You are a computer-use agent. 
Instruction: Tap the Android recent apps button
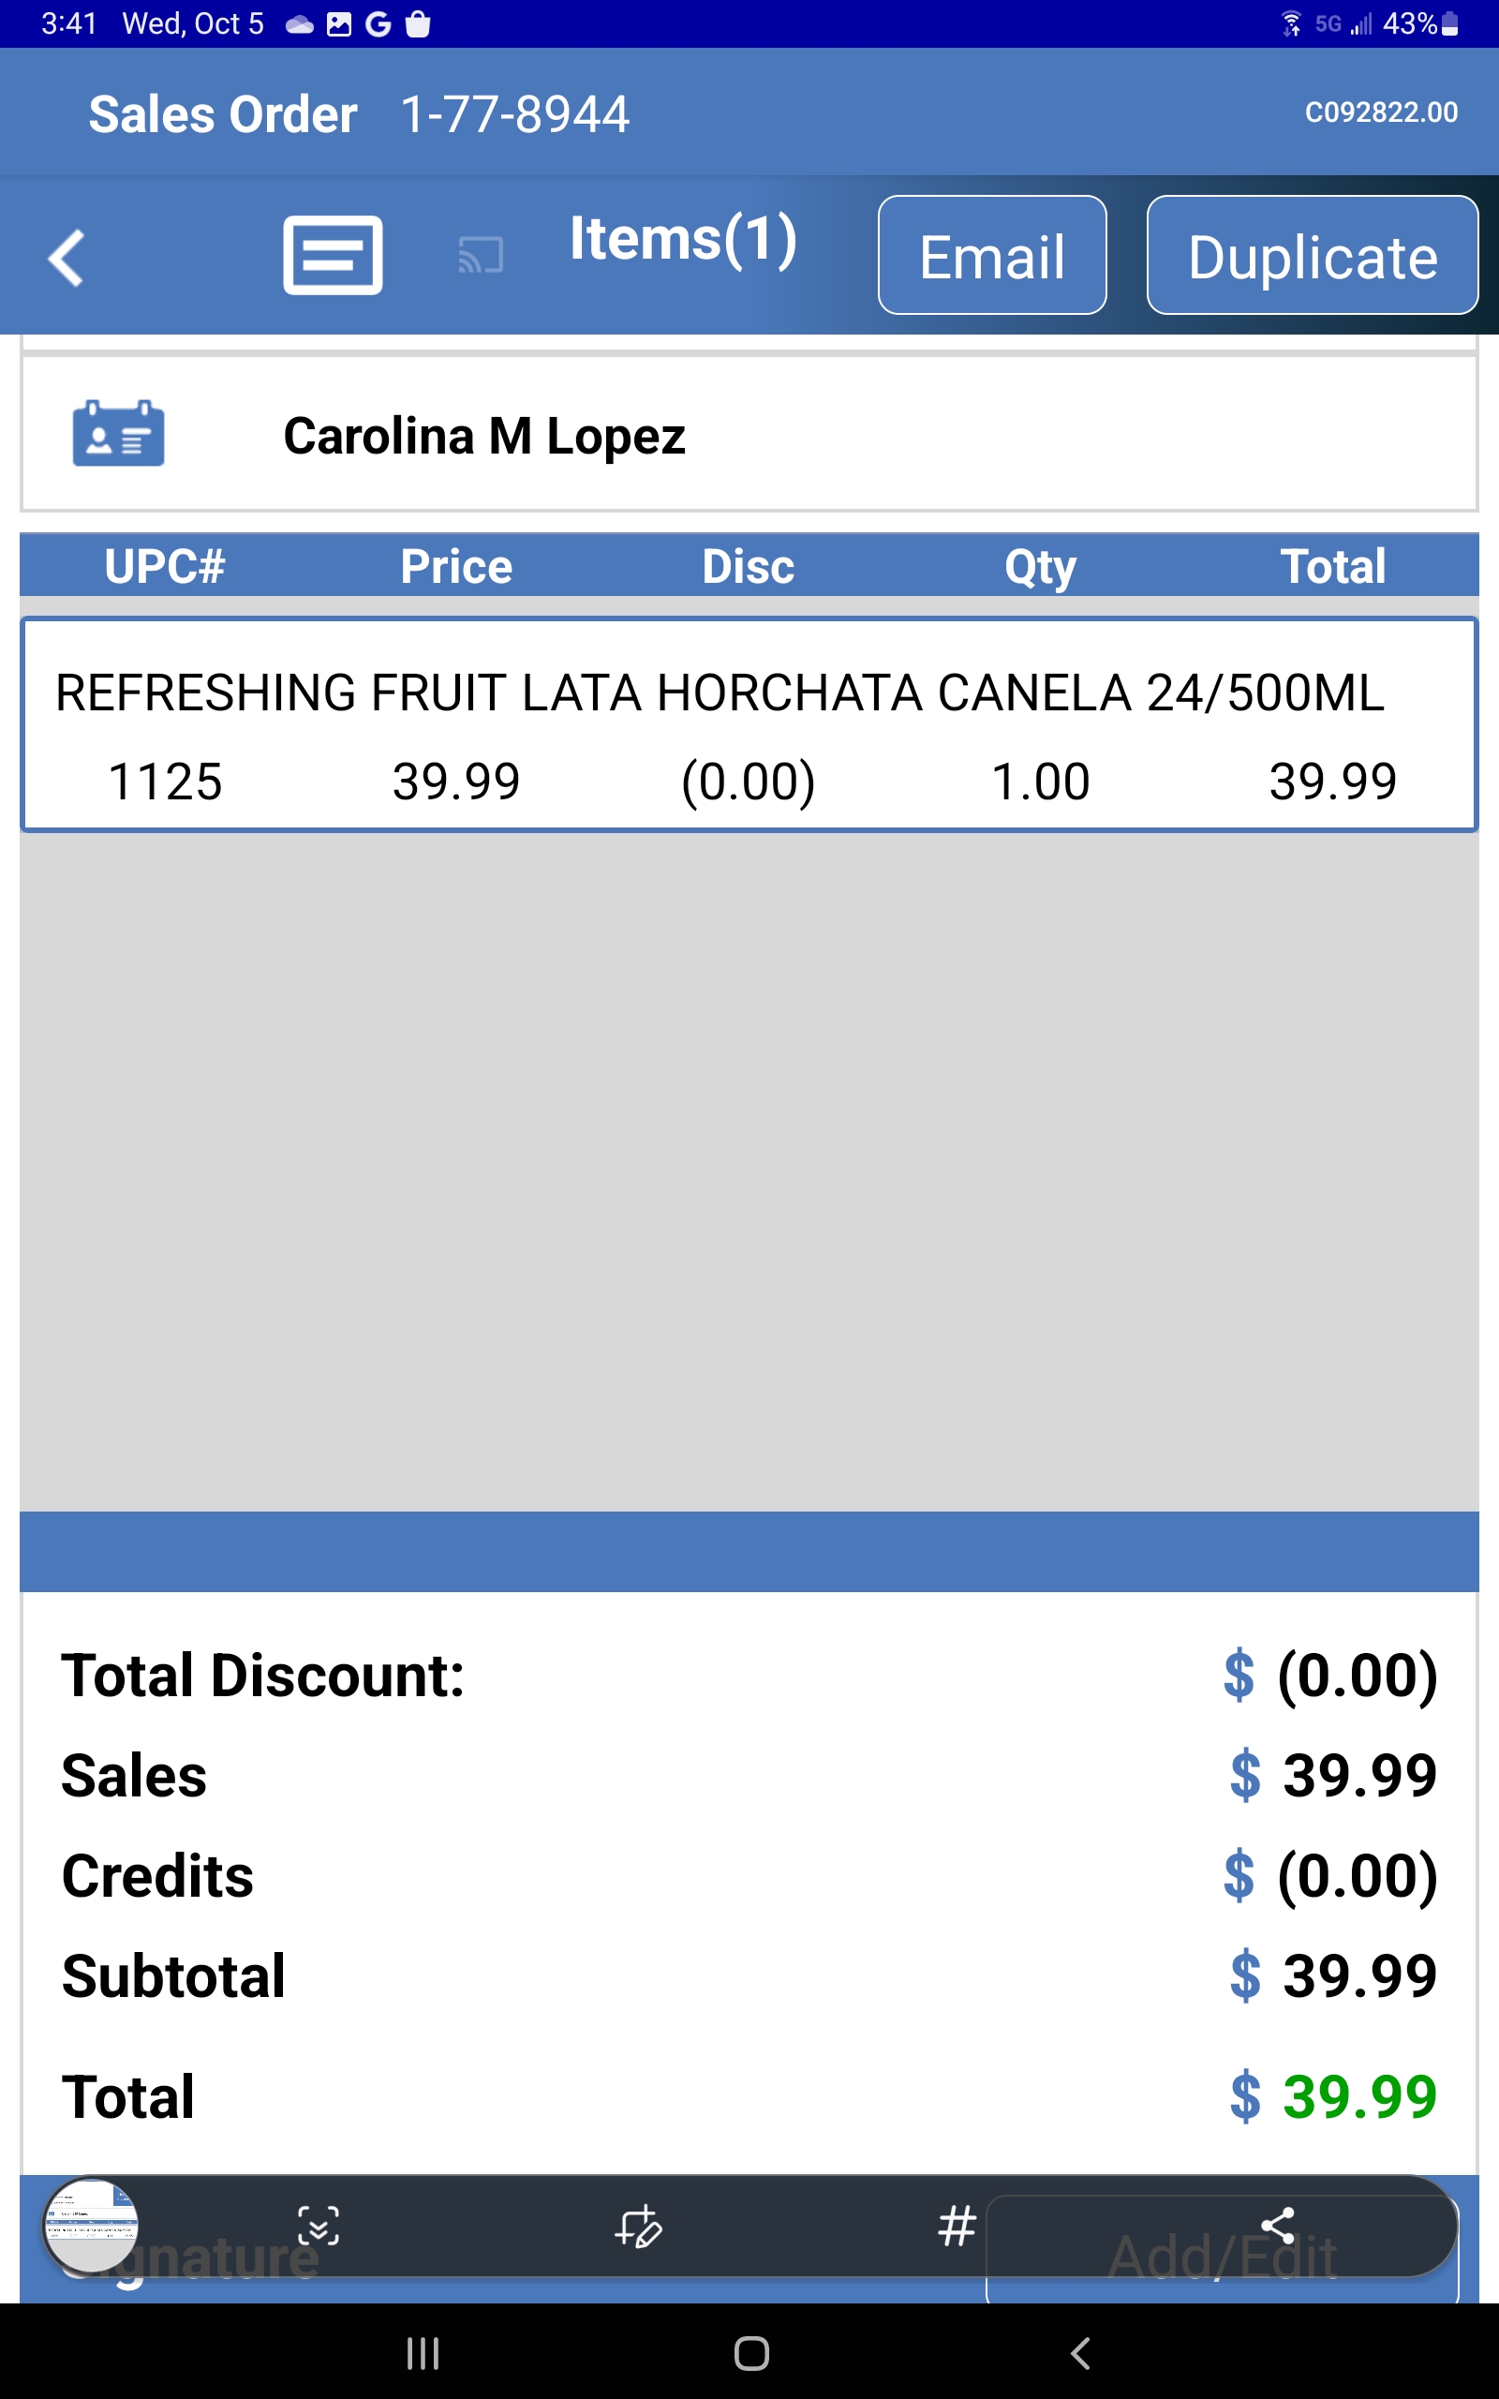click(x=423, y=2353)
